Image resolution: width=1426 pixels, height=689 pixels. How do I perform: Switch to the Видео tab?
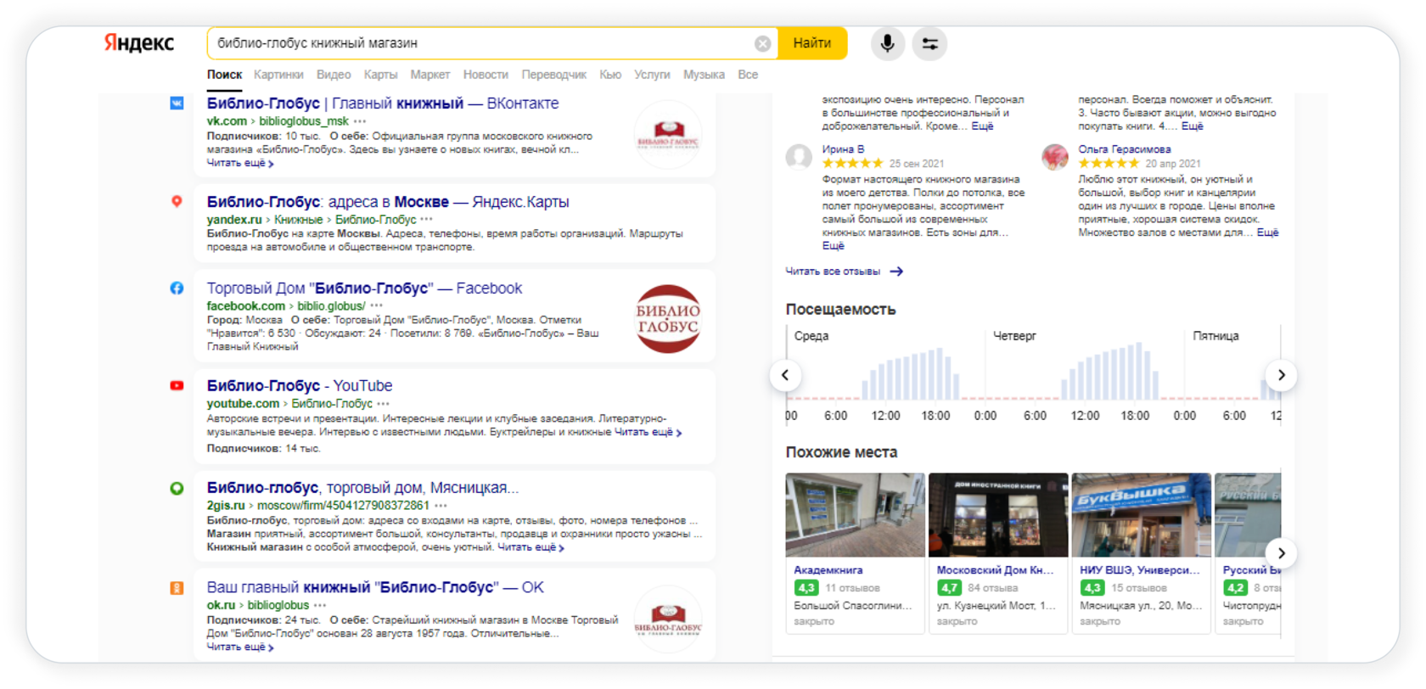[x=334, y=75]
